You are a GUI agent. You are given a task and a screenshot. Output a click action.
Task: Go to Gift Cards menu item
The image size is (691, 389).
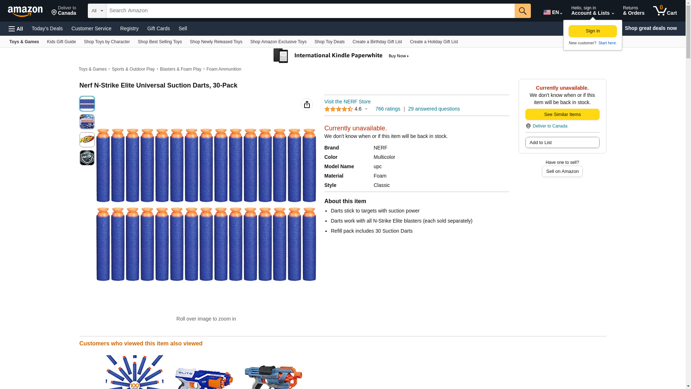click(x=158, y=28)
